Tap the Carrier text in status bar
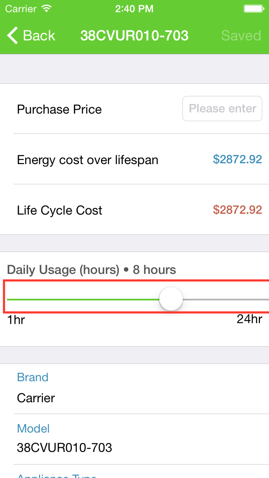 pos(20,8)
